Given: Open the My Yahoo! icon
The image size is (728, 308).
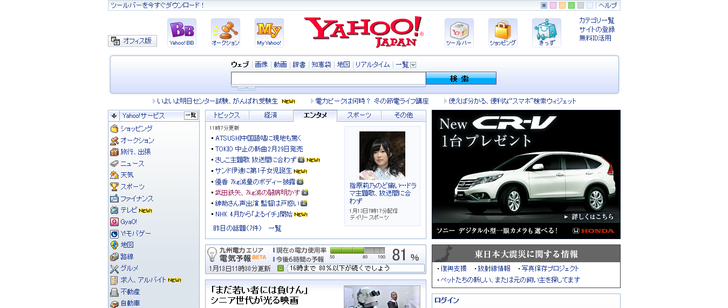Looking at the screenshot, I should click(269, 33).
